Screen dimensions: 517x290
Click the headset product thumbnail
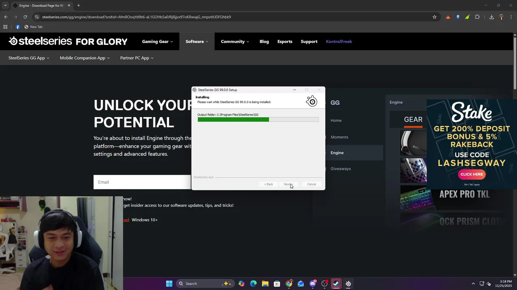coord(414,143)
